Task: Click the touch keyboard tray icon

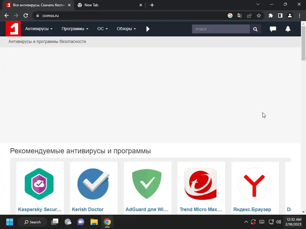Action: (x=262, y=222)
